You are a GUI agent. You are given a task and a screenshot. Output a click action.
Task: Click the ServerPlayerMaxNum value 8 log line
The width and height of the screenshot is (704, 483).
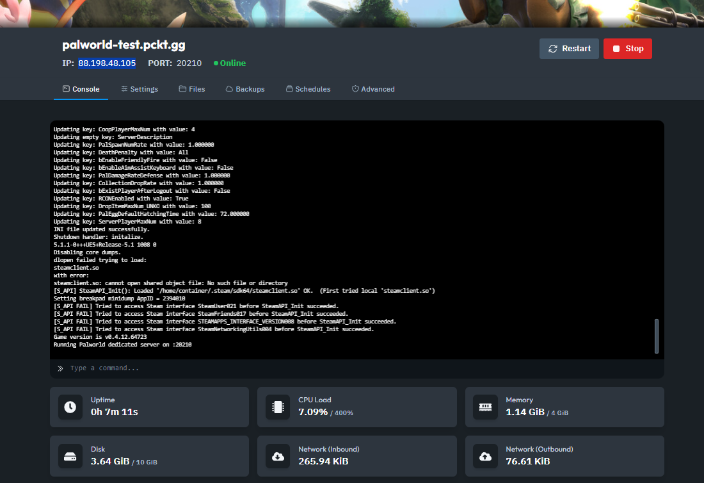[127, 222]
